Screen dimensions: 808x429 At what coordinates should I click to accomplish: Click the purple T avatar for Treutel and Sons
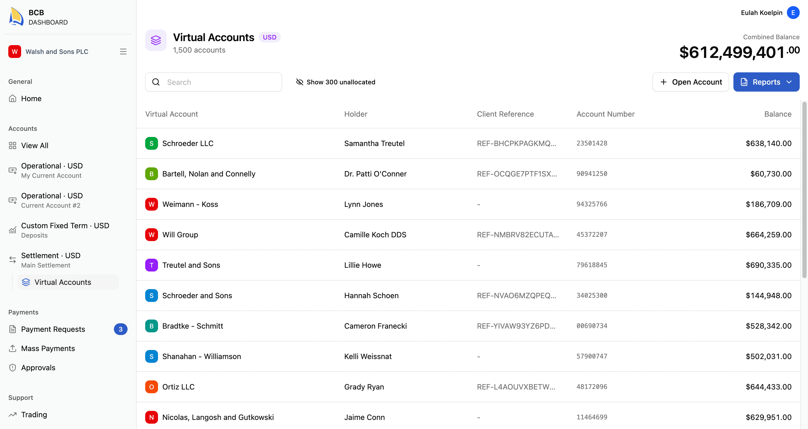pos(152,265)
